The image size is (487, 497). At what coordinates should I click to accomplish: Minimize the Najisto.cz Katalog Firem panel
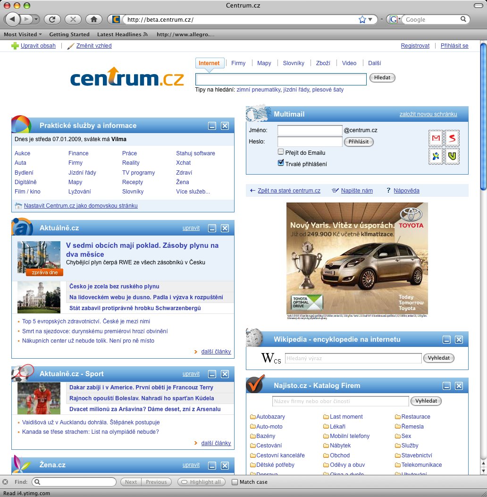pyautogui.click(x=446, y=386)
